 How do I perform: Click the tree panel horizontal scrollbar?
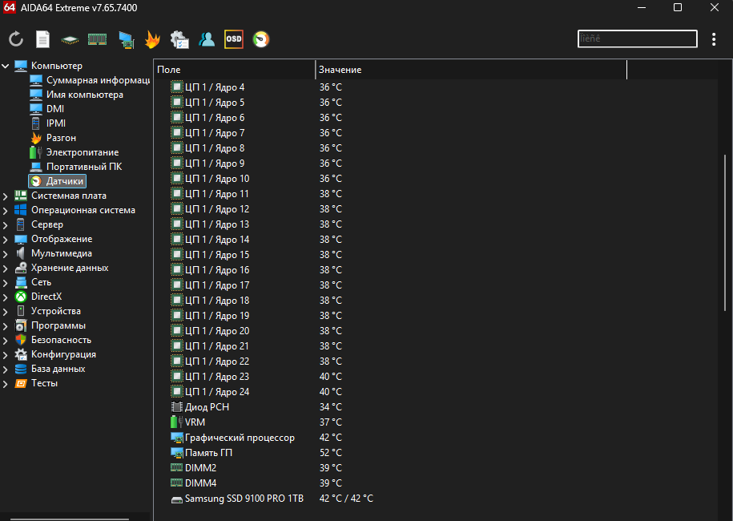pyautogui.click(x=69, y=519)
